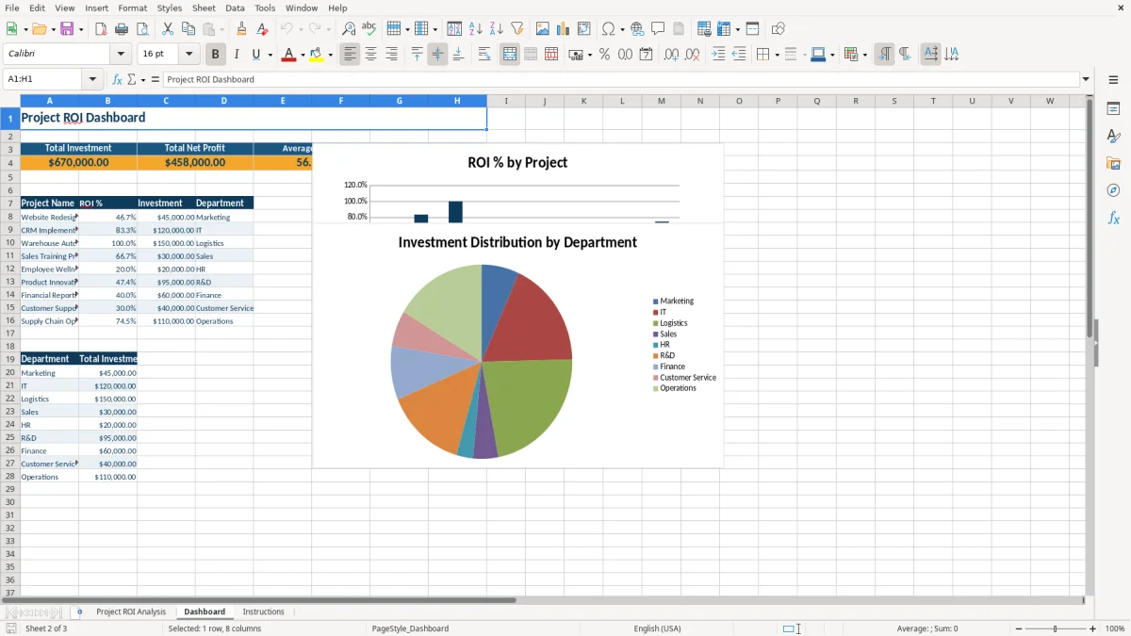Format as Date icon
Image resolution: width=1131 pixels, height=636 pixels.
tap(646, 55)
